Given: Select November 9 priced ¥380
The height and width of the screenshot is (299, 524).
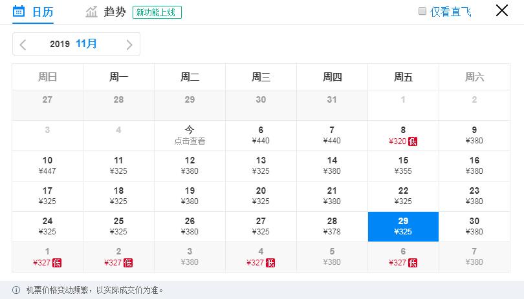Looking at the screenshot, I should click(x=475, y=136).
